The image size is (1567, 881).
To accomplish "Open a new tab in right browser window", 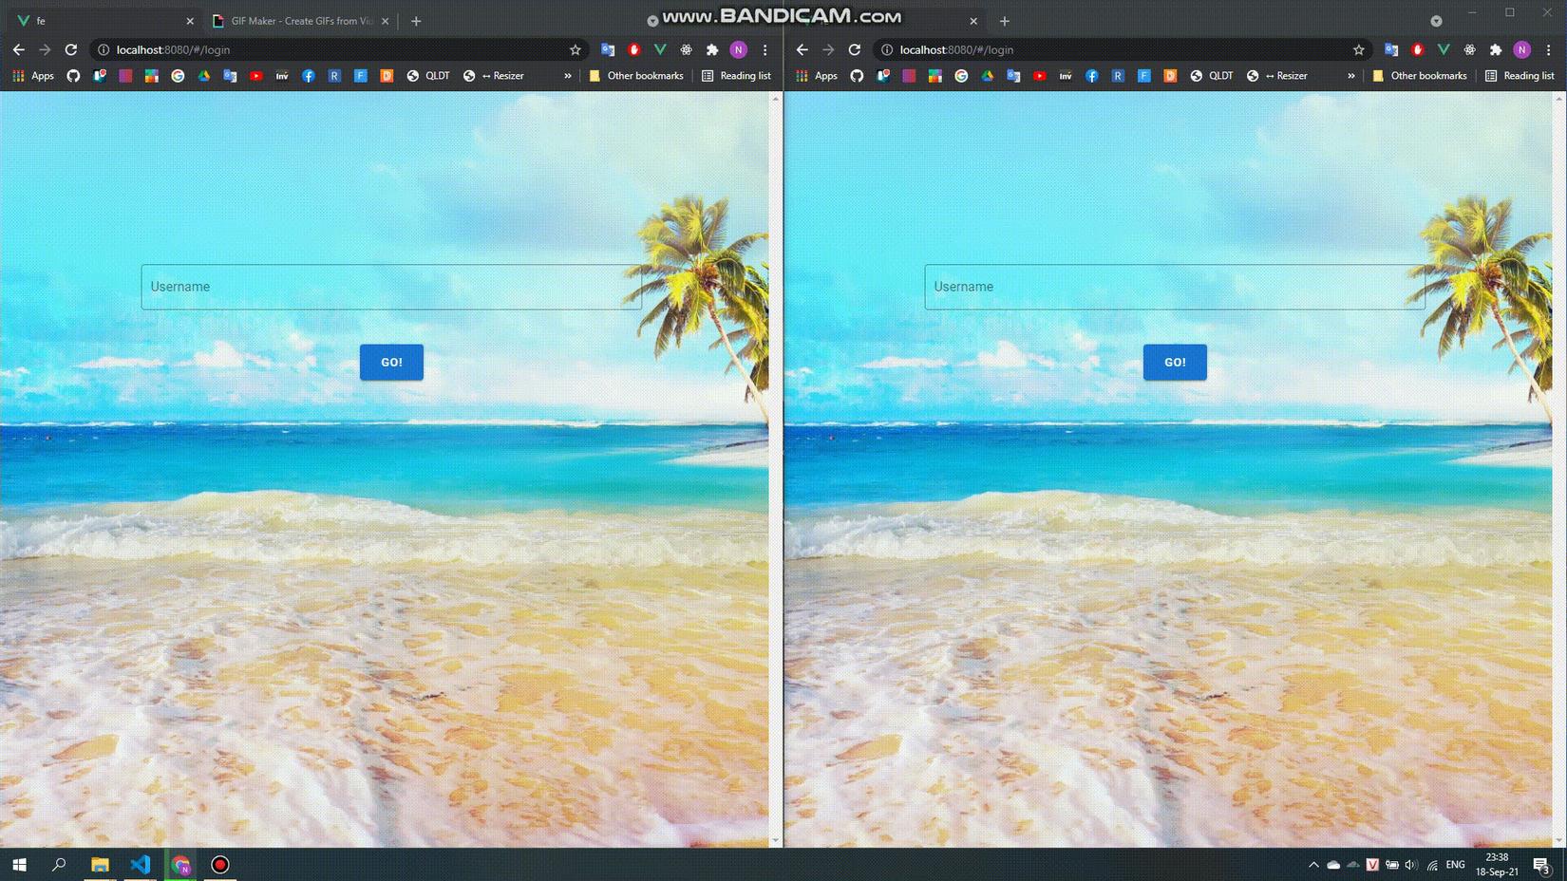I will [1005, 21].
